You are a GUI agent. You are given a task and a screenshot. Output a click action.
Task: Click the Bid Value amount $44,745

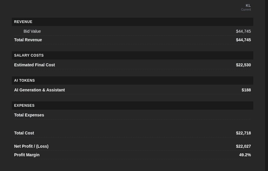coord(243,31)
